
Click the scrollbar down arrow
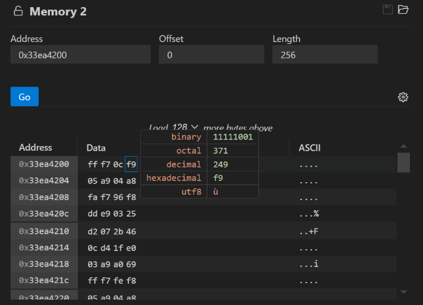coord(403,291)
